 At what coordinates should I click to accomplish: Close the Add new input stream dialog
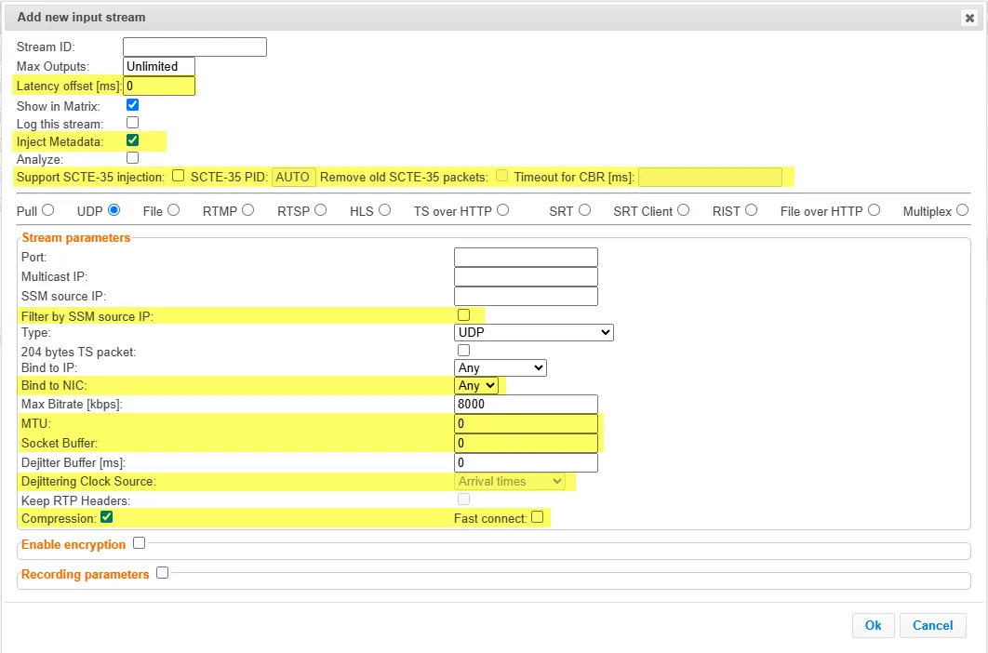[x=969, y=19]
